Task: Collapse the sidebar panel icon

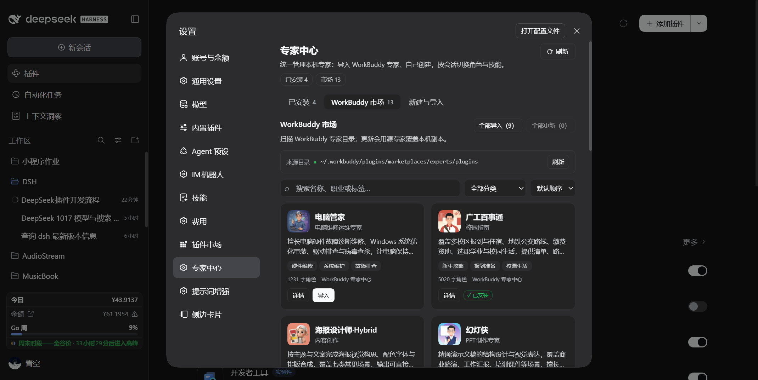Action: [x=135, y=19]
